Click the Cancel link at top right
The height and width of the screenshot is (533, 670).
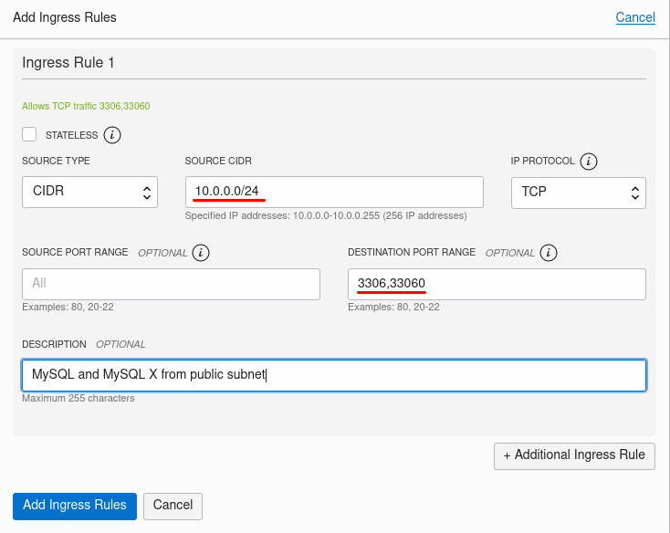pyautogui.click(x=635, y=17)
